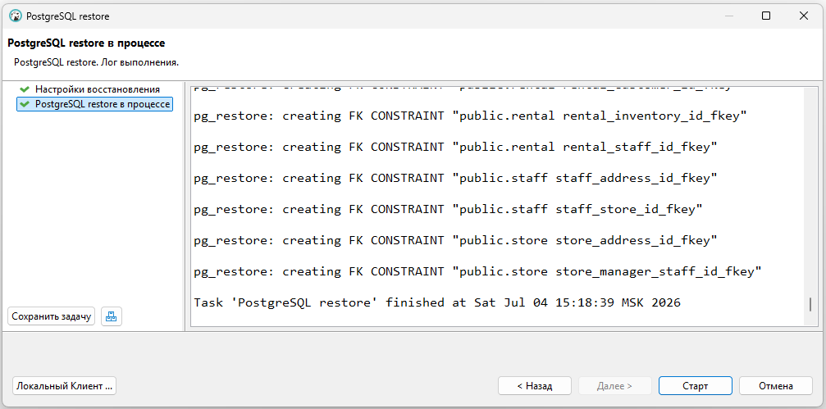Click the disabled Далее button
The width and height of the screenshot is (826, 409).
tap(614, 386)
